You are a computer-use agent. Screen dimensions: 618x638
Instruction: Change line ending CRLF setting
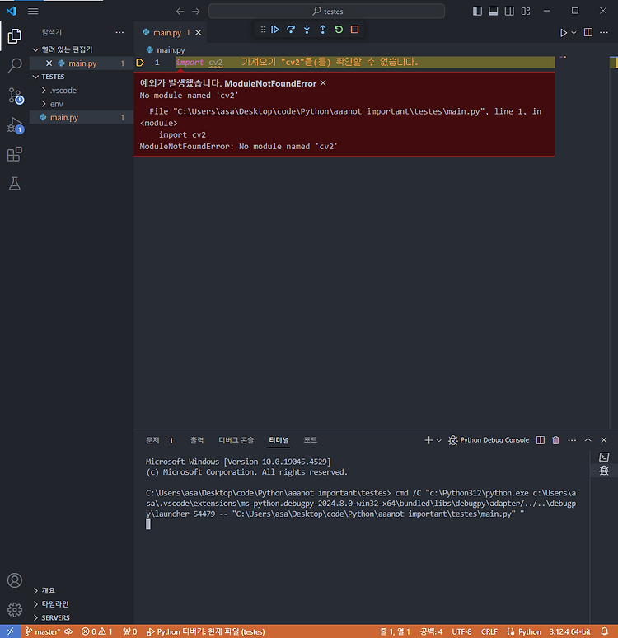(x=489, y=632)
